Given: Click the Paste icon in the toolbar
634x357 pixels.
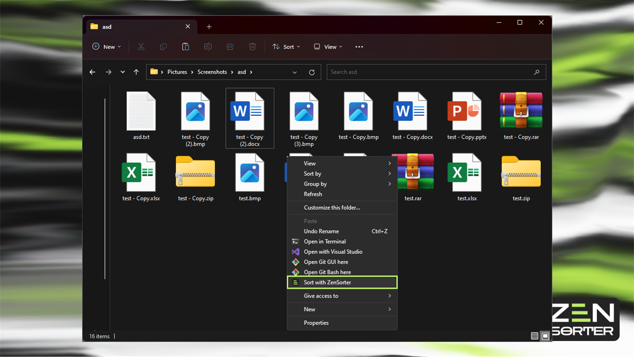Looking at the screenshot, I should tap(185, 46).
